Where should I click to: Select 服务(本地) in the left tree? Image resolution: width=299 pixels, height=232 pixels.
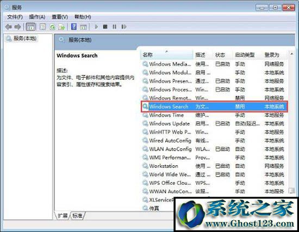[22, 39]
